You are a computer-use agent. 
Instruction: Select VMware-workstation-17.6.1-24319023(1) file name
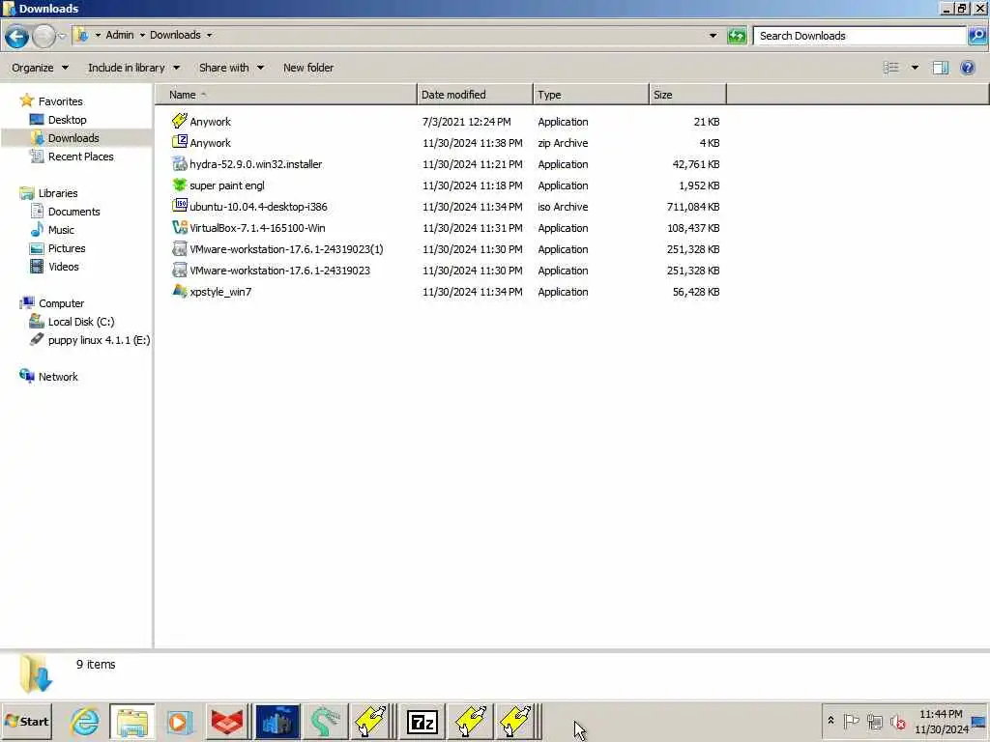286,249
